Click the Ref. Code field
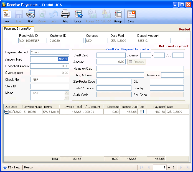 pyautogui.click(x=167, y=95)
